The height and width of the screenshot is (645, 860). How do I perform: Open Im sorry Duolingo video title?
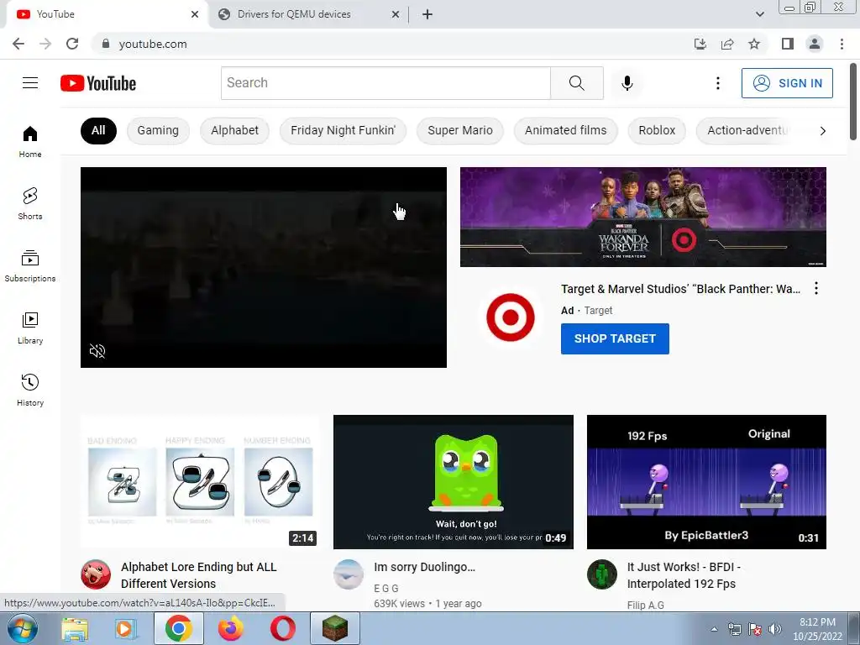424,567
